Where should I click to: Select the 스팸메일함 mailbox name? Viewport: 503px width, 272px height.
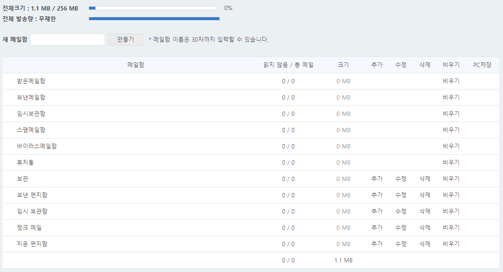click(x=31, y=130)
